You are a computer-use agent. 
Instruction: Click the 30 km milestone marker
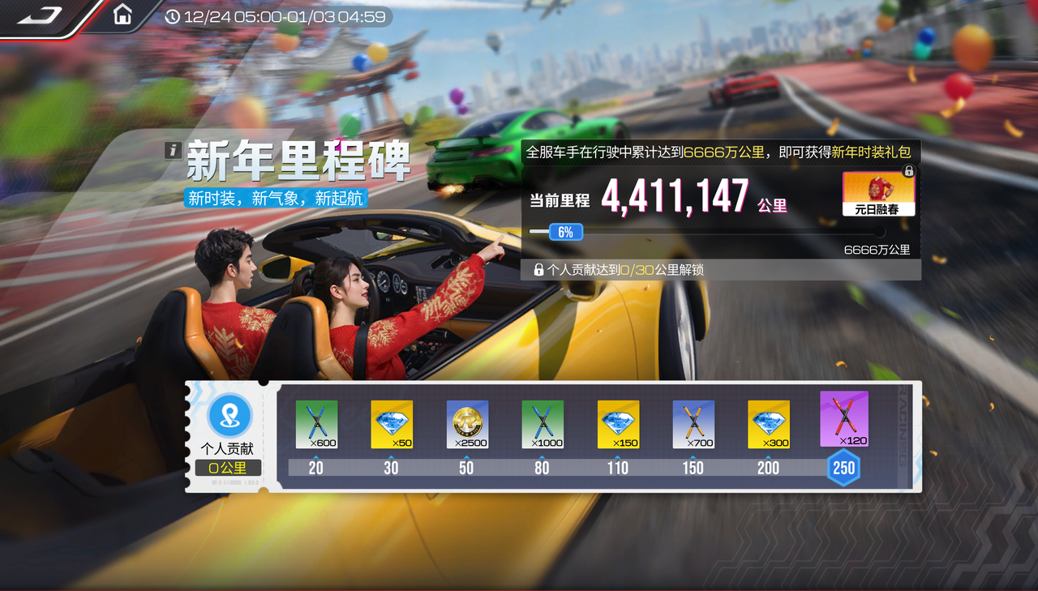(x=391, y=468)
